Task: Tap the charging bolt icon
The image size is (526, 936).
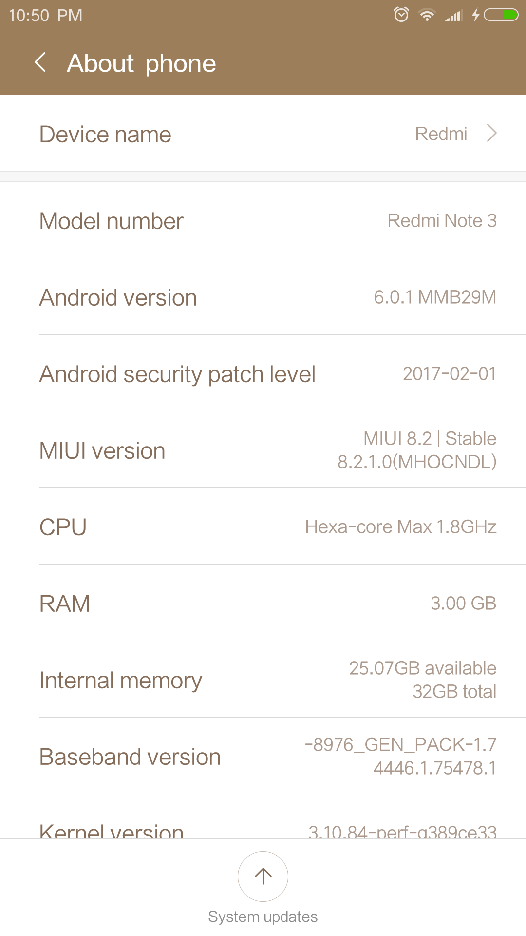Action: (x=476, y=15)
